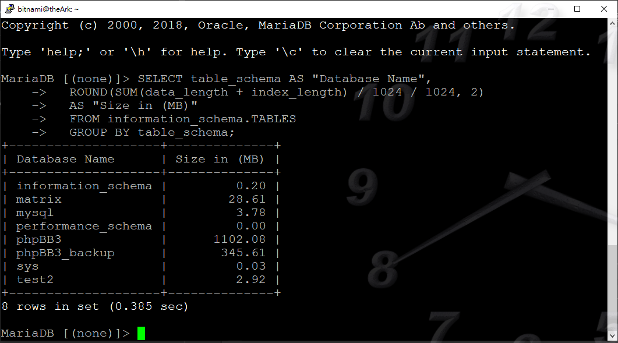Close the bitnami@theArk terminal window
Screen dimensions: 618x343
pos(604,9)
